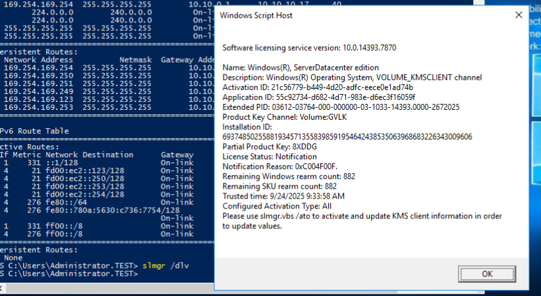Click the slmgr.vbs /ato instruction text

click(362, 221)
